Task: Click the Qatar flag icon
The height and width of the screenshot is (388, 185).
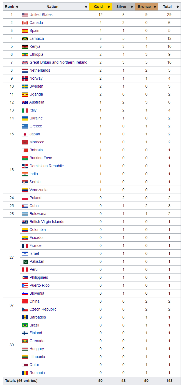Action: coord(25,365)
